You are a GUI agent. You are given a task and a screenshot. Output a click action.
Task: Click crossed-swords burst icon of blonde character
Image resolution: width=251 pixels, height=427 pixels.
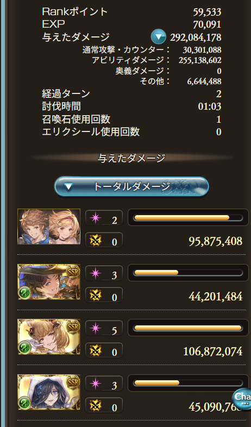coord(96,351)
